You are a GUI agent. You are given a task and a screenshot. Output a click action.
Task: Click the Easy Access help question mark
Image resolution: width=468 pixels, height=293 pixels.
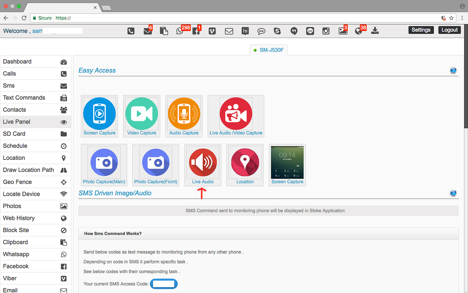(453, 70)
